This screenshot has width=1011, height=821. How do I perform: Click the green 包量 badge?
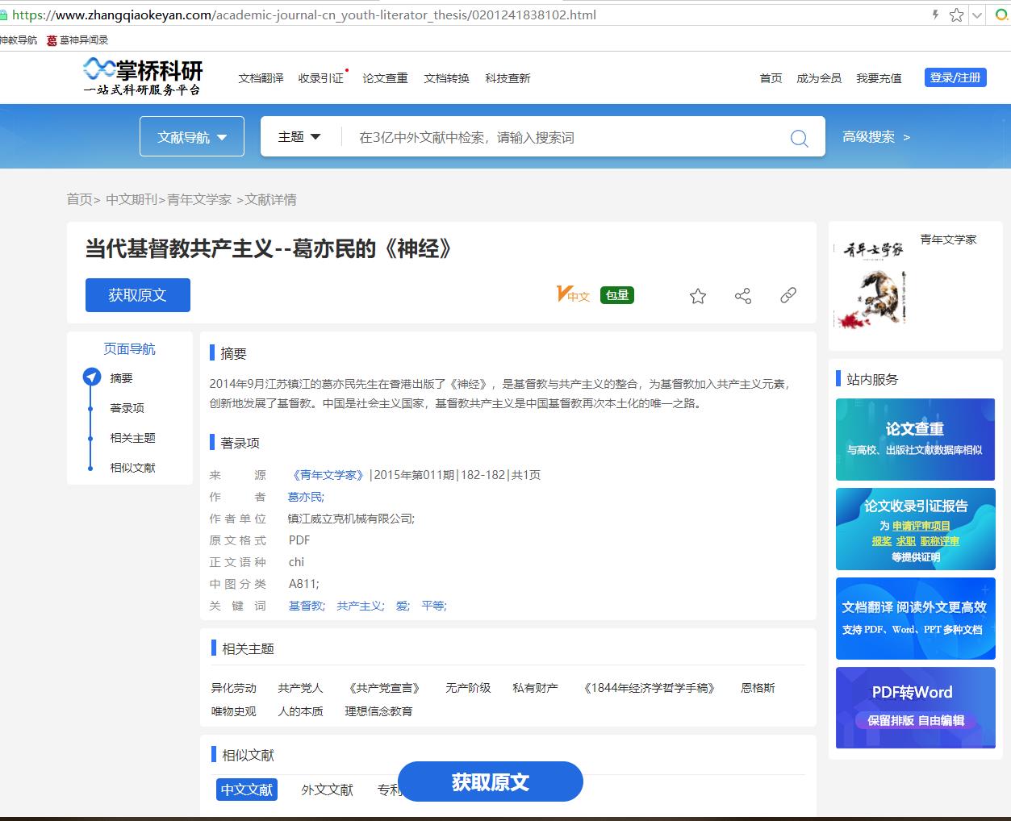pos(617,295)
